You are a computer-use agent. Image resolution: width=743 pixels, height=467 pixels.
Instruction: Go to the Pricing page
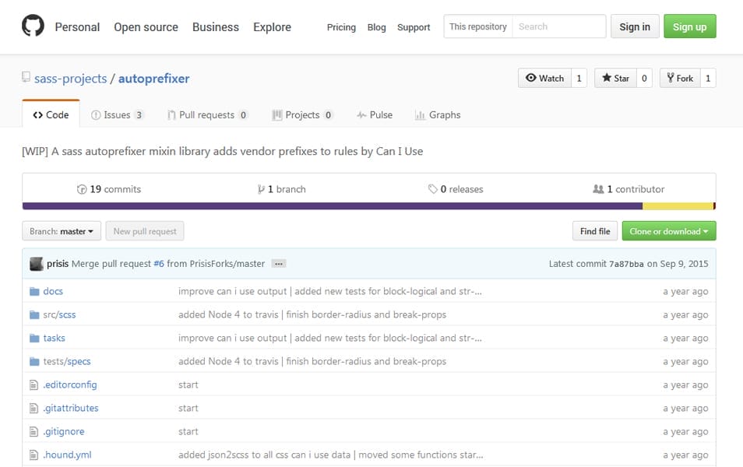(341, 27)
